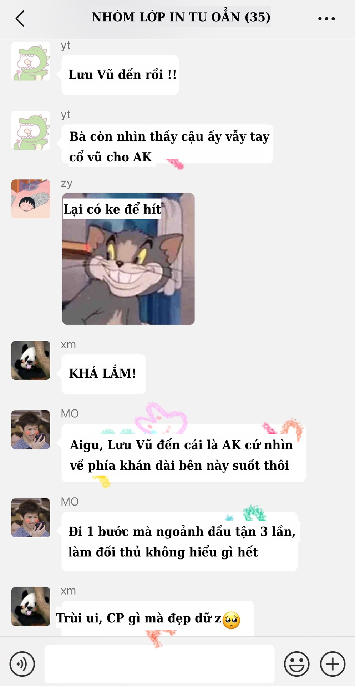Select the 'Lưu Vũ đến rồi !!' message bubble
The width and height of the screenshot is (355, 686).
click(x=120, y=75)
